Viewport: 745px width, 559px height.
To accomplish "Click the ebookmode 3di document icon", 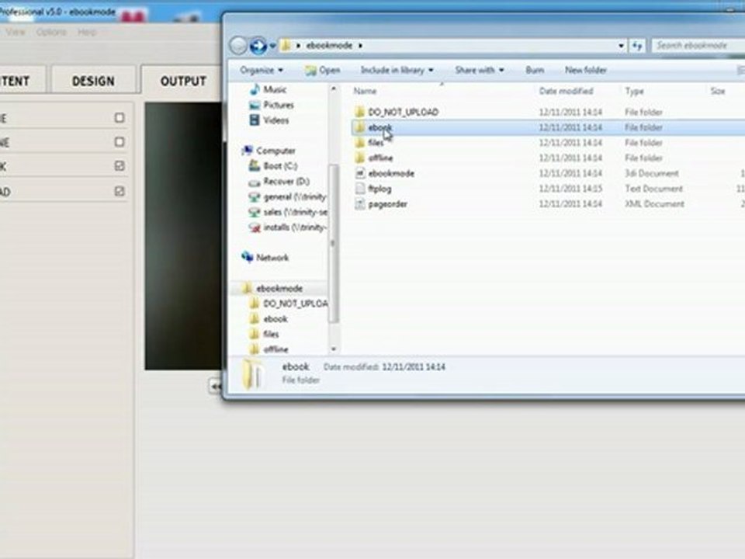I will tap(359, 173).
